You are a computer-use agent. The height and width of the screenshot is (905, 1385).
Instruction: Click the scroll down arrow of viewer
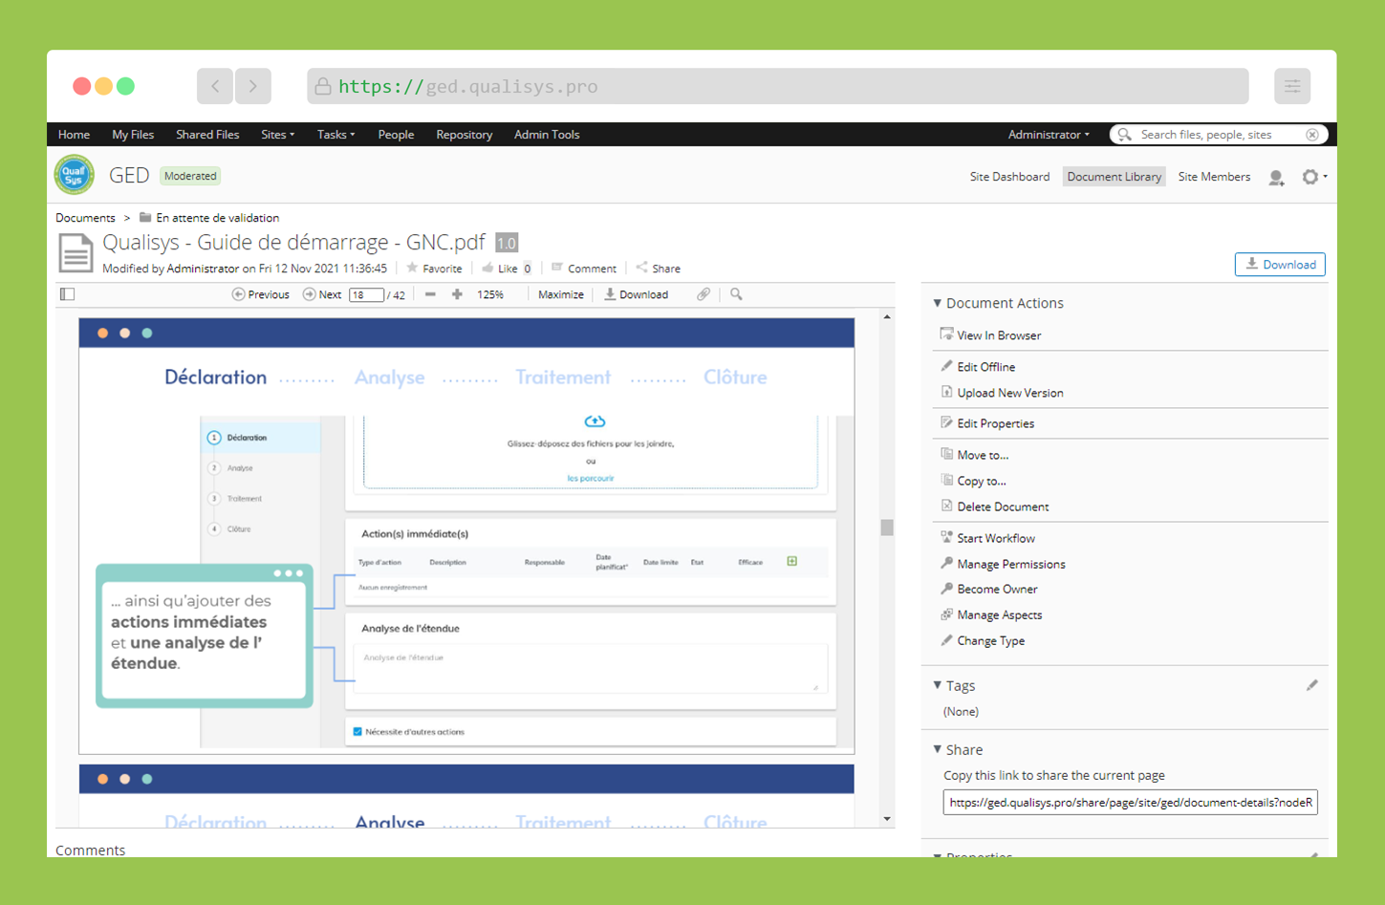(887, 819)
